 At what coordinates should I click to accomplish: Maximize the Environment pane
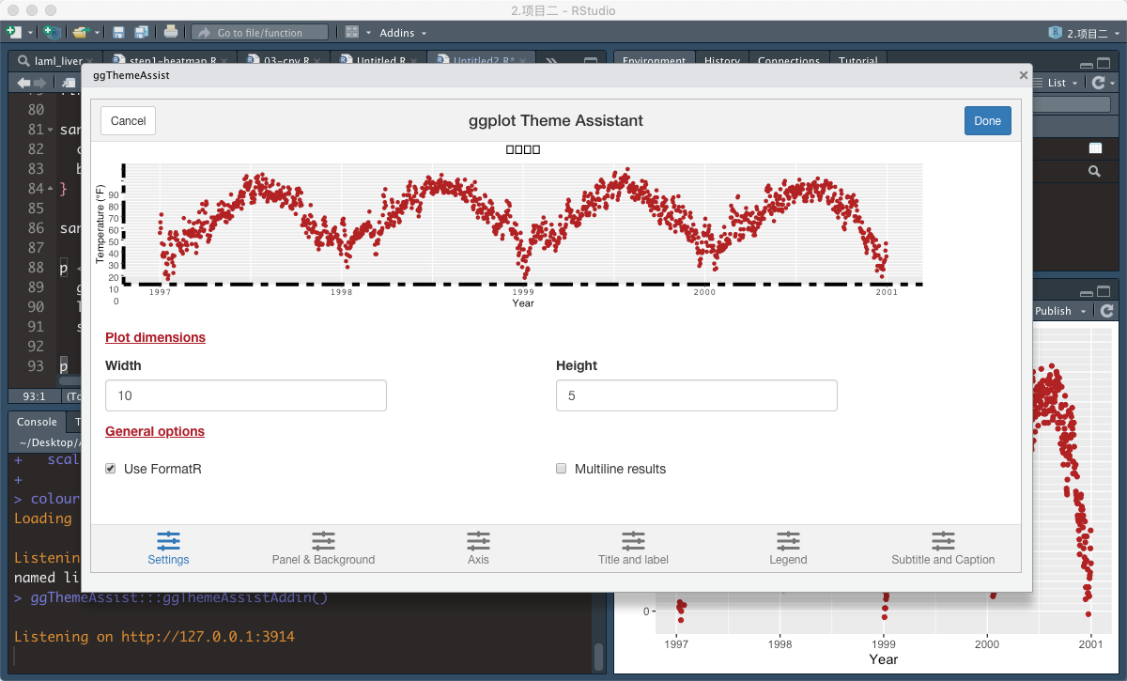click(x=1104, y=65)
